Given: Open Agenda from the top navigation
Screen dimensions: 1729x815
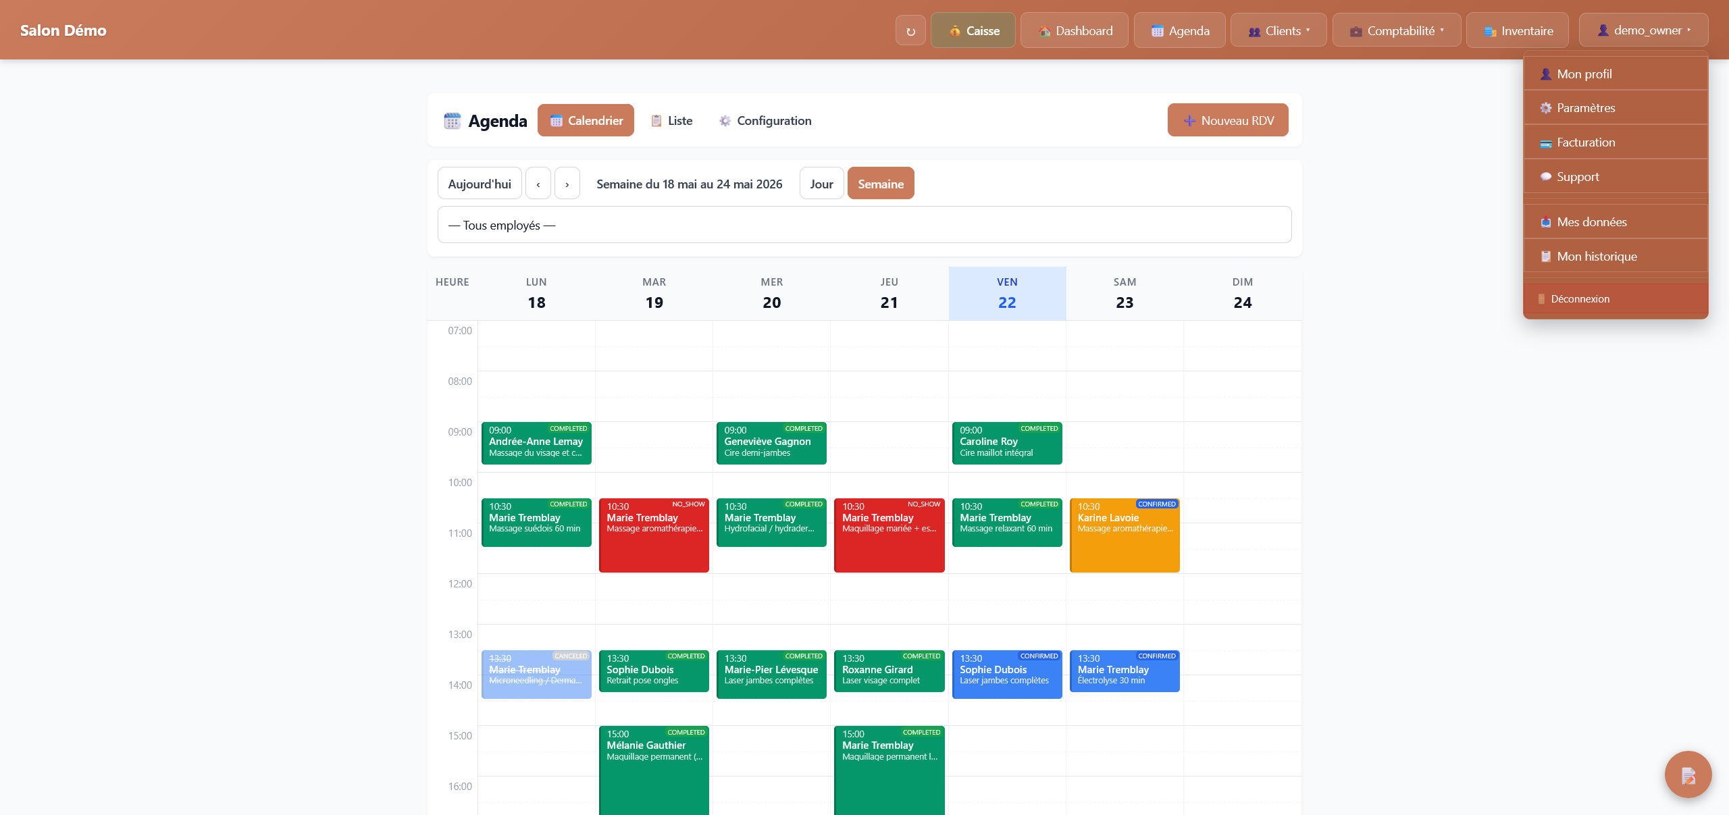Looking at the screenshot, I should pos(1179,30).
